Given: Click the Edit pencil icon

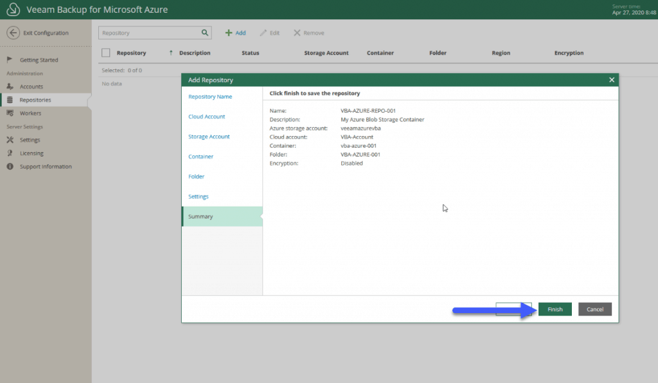Looking at the screenshot, I should point(263,33).
